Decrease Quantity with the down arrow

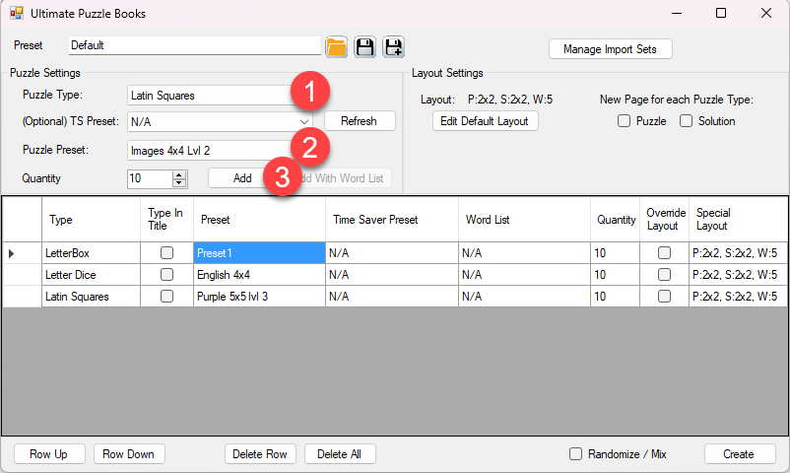click(x=178, y=183)
